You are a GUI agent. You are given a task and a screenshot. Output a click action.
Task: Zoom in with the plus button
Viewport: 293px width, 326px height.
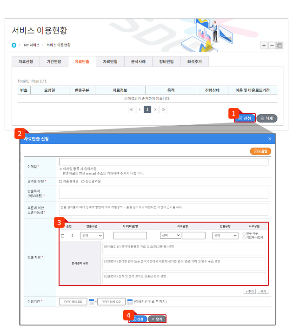[264, 45]
